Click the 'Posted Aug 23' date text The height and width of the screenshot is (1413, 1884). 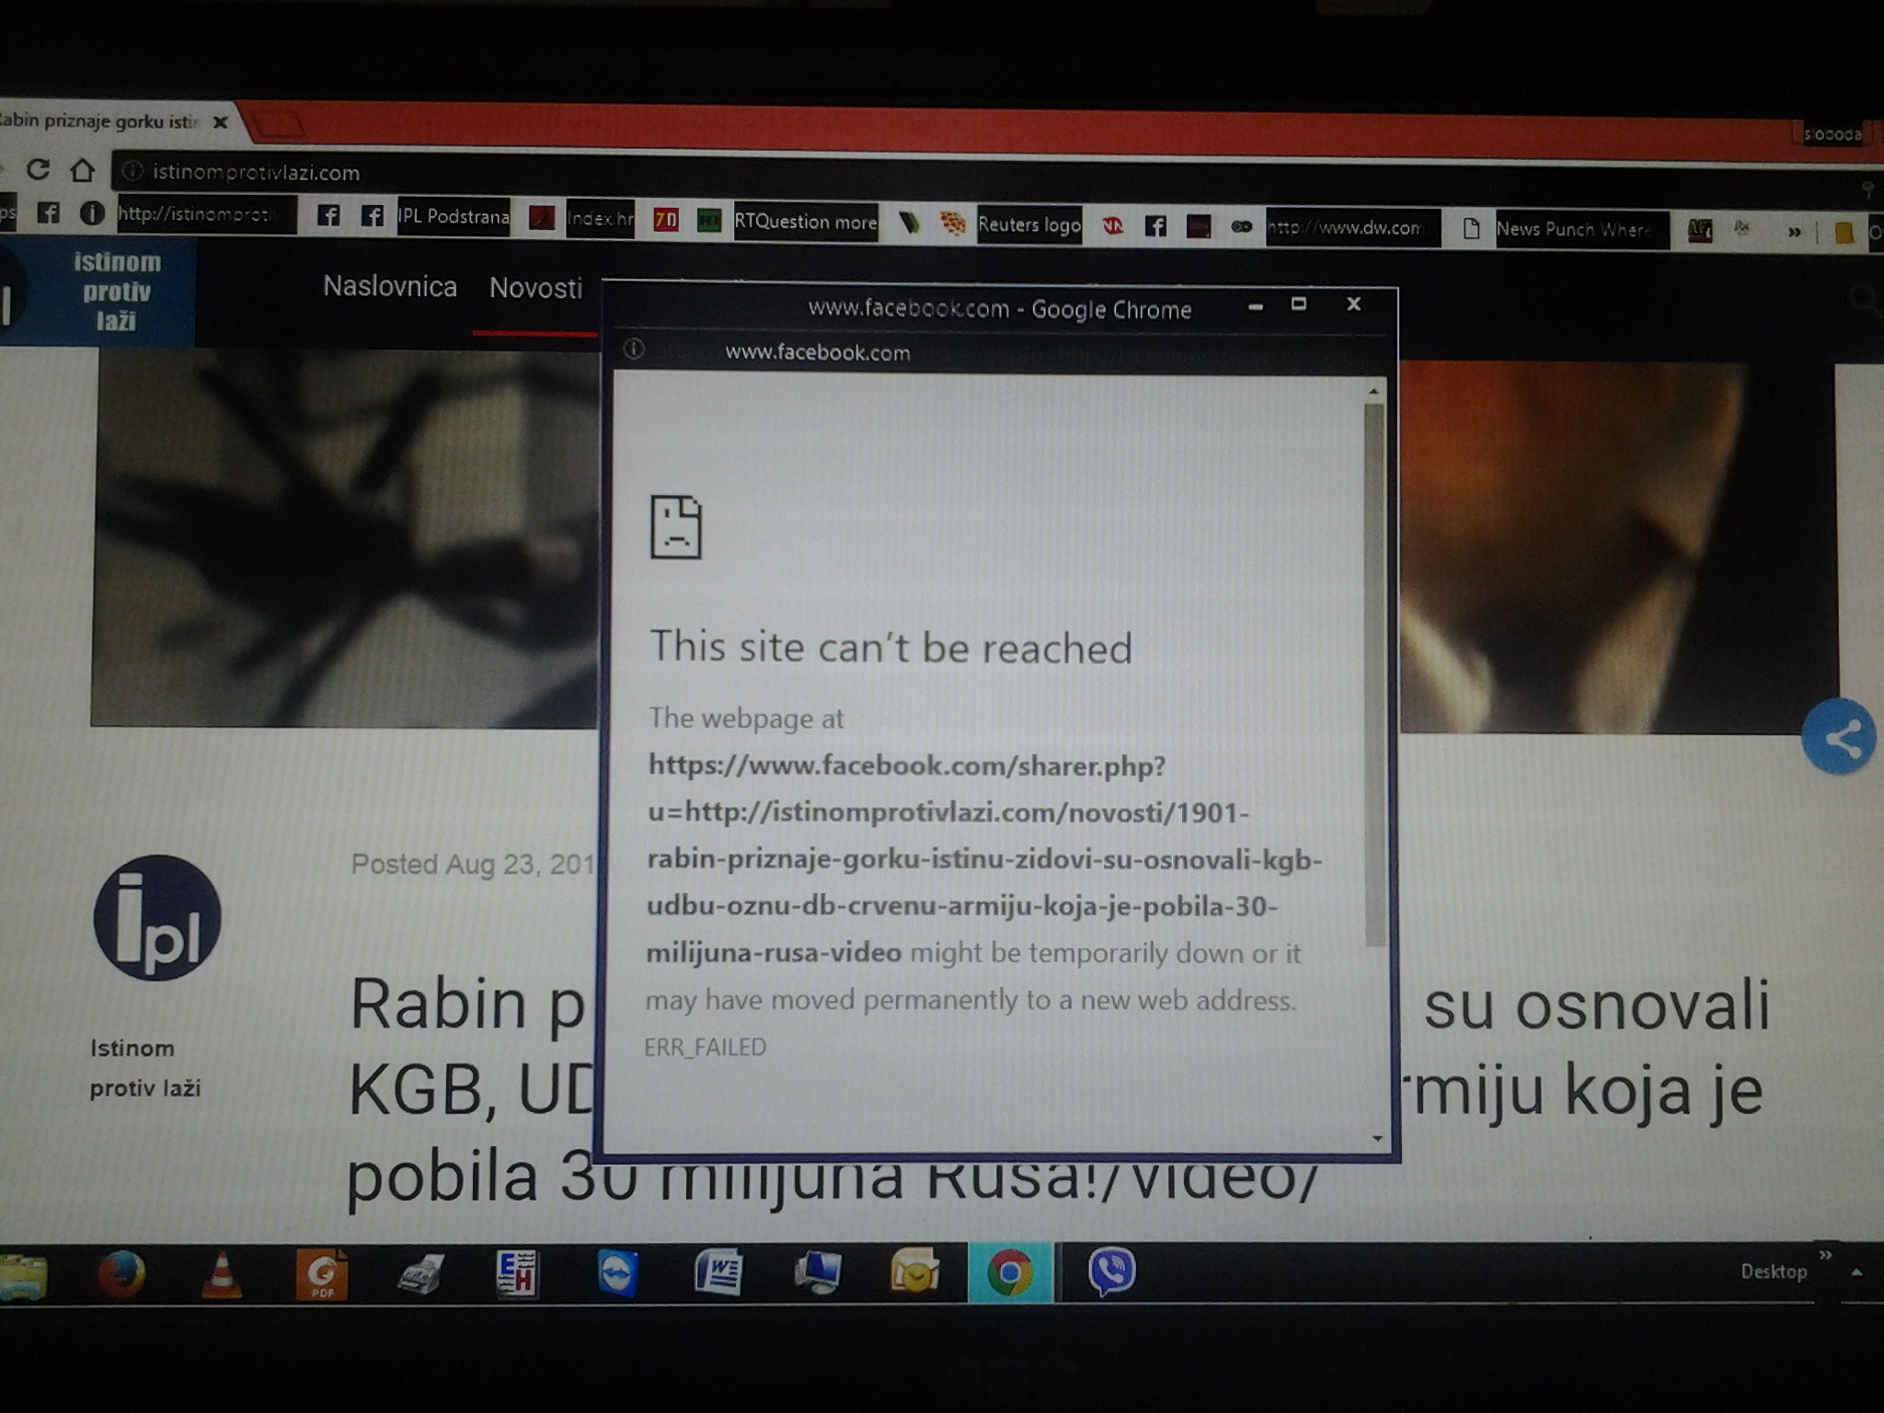click(474, 865)
